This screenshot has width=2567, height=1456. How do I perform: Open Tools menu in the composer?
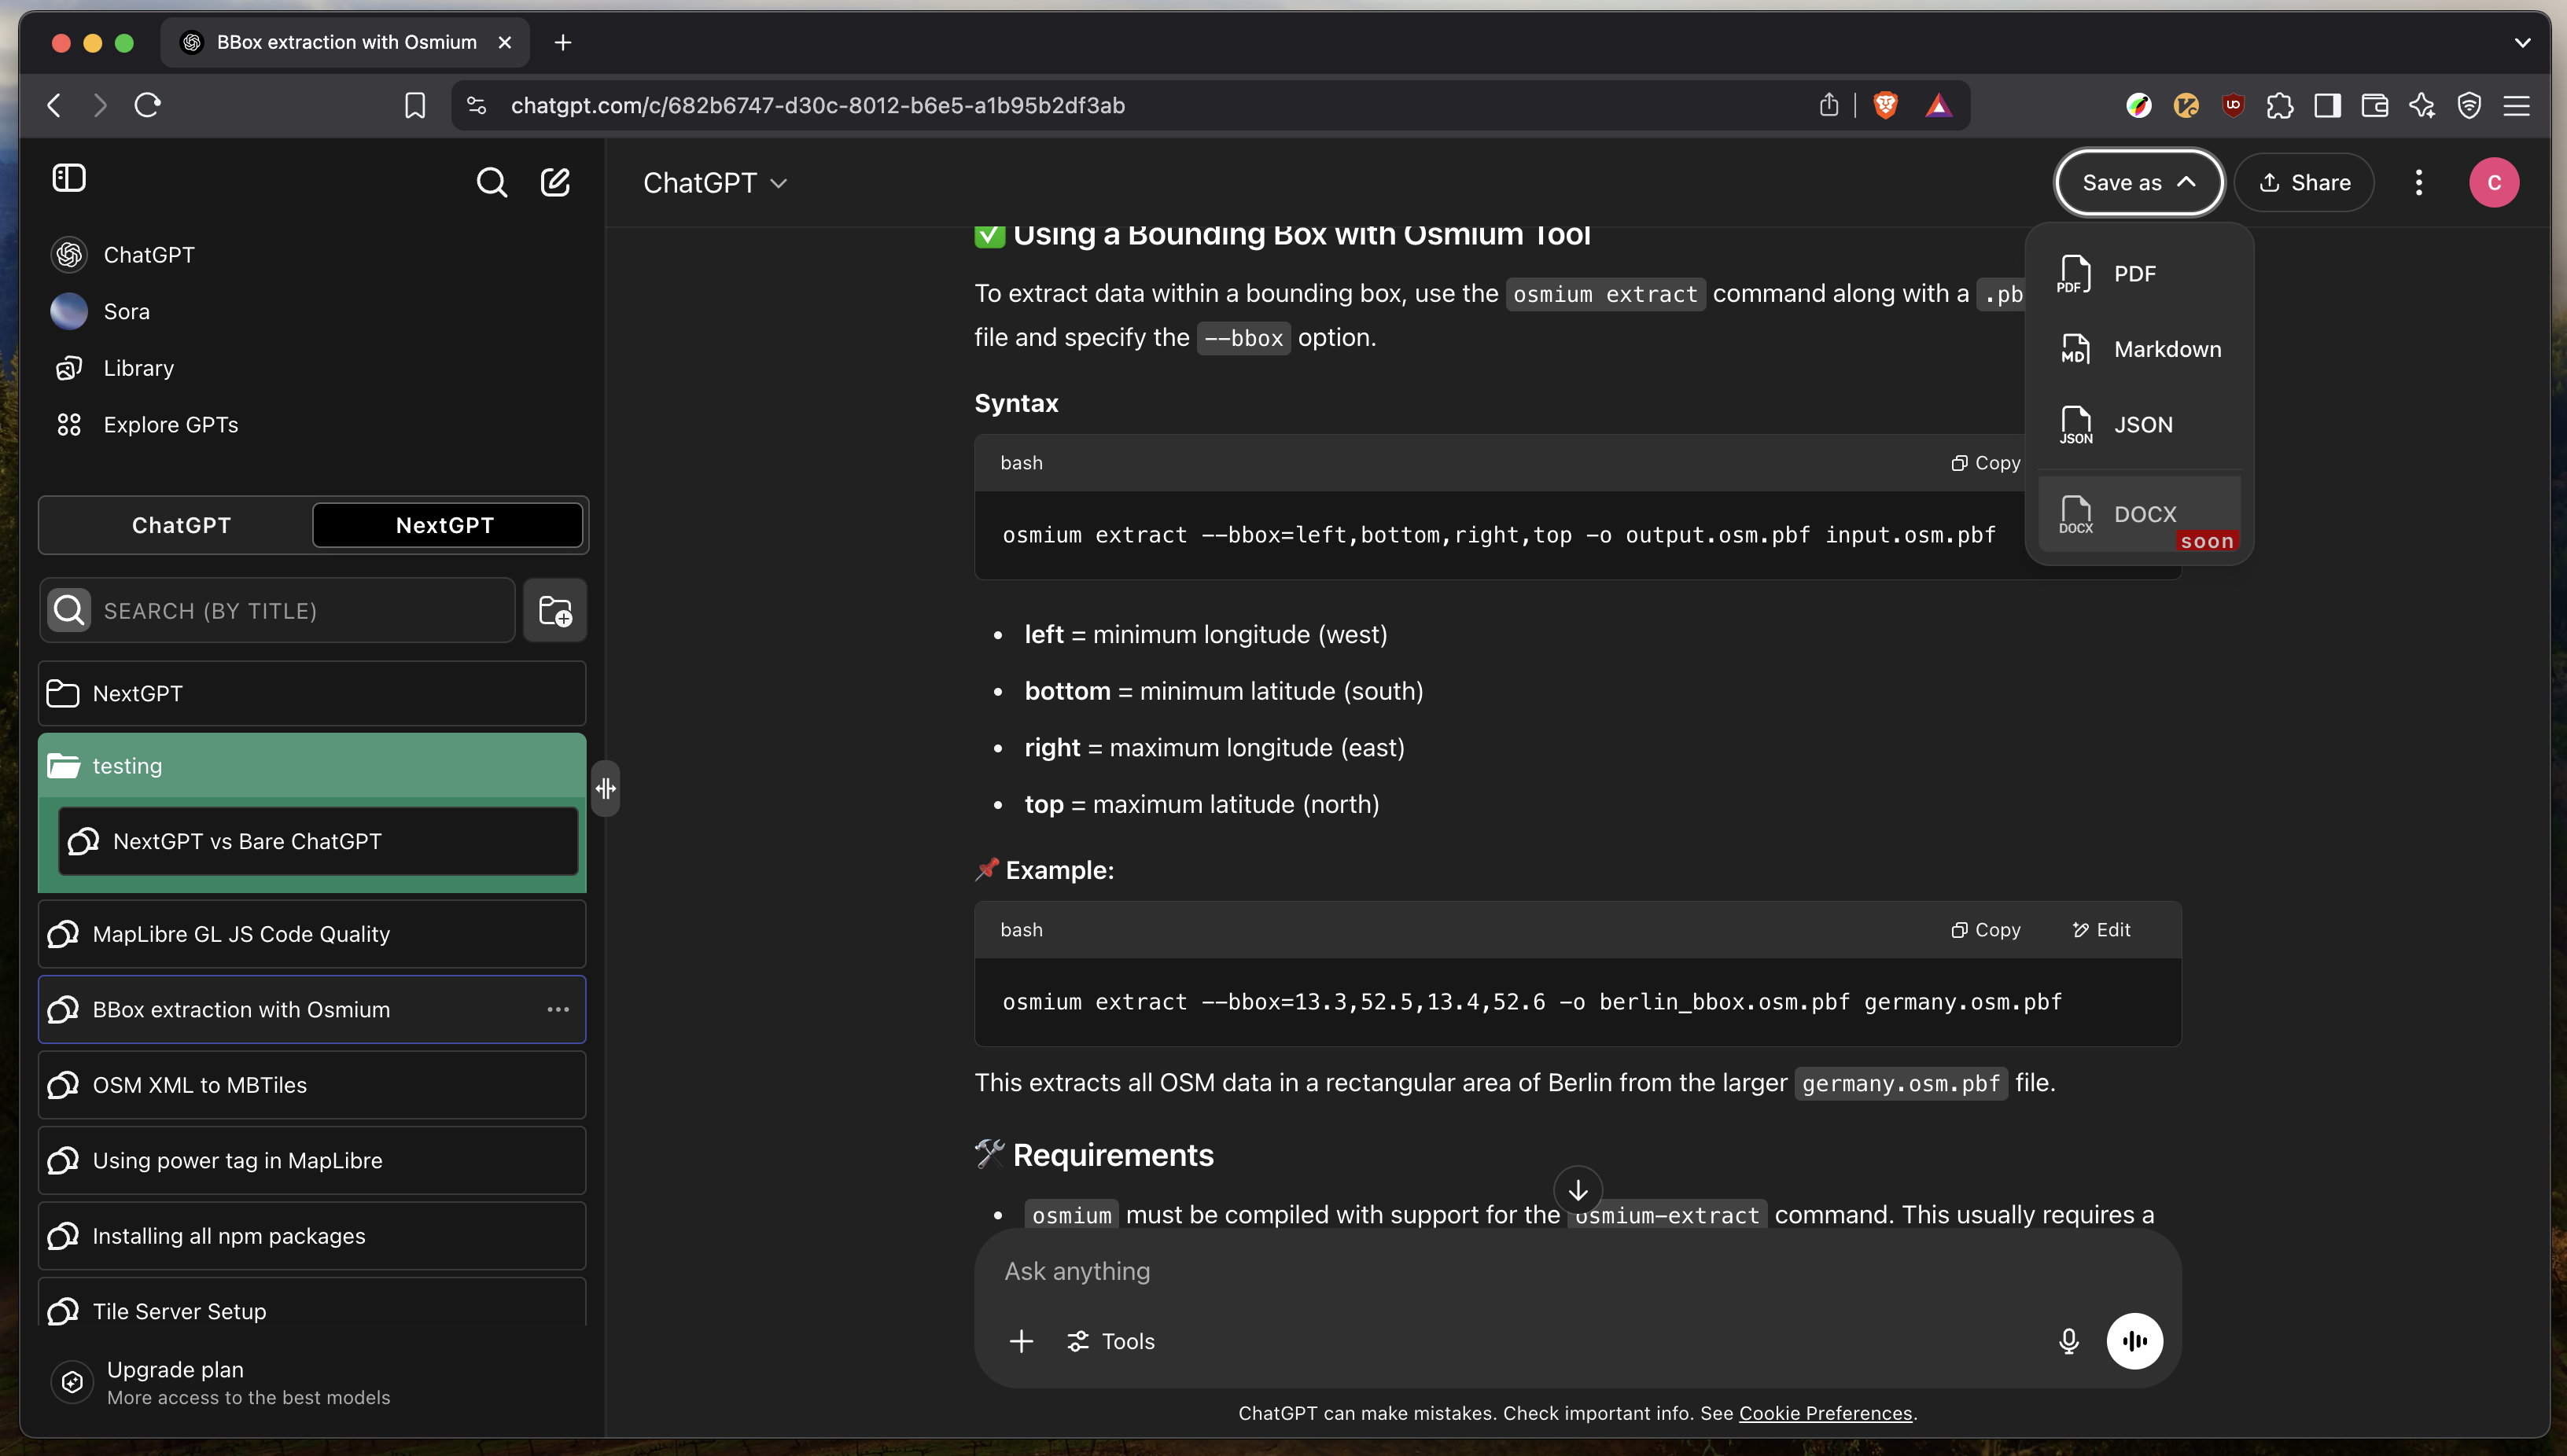pos(1110,1341)
